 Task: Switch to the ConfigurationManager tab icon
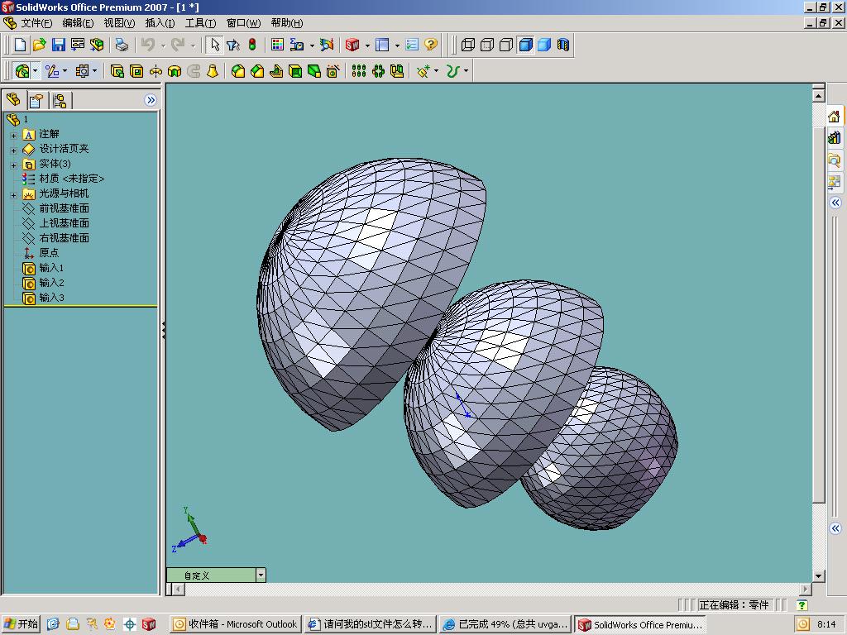60,101
